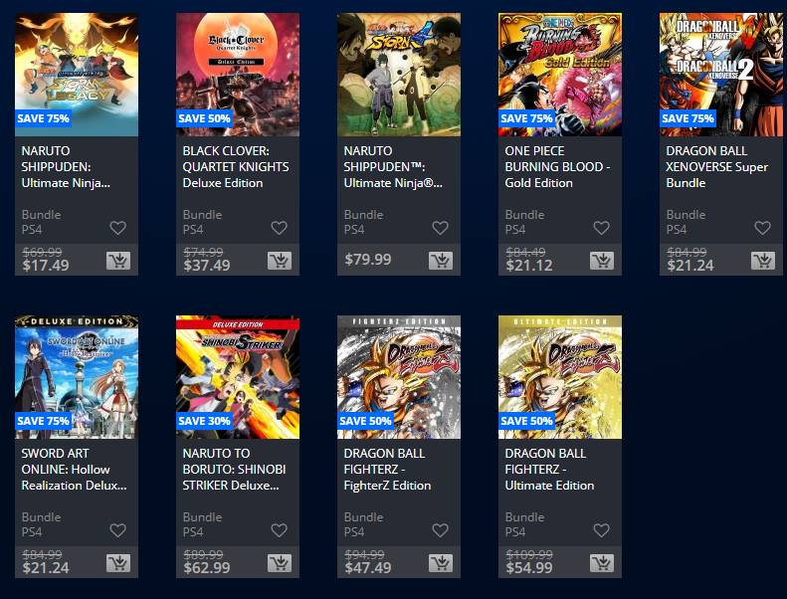The image size is (787, 599).
Task: Add the $79.99 Naruto Shippuden bundle to cart
Action: coord(441,261)
